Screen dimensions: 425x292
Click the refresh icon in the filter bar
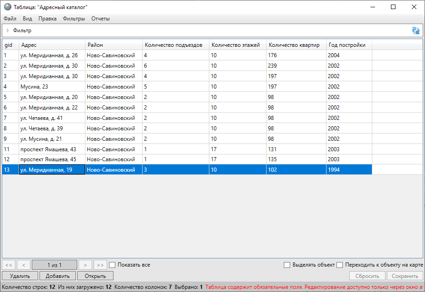click(415, 30)
